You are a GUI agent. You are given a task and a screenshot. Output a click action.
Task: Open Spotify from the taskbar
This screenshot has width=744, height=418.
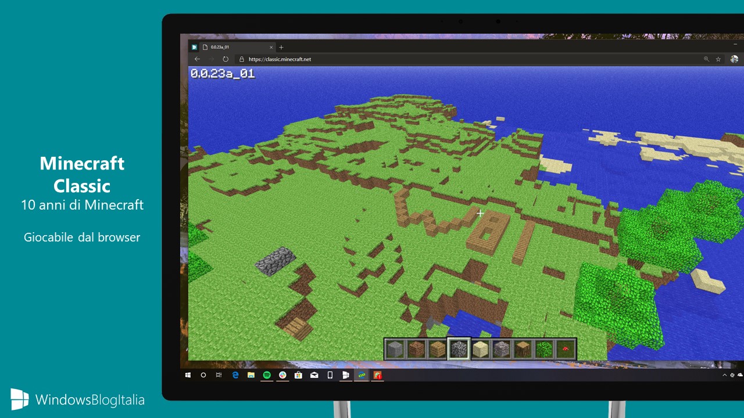(x=267, y=375)
